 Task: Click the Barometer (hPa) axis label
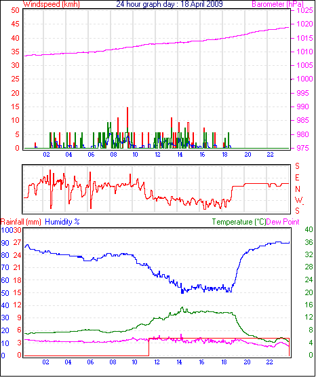click(x=277, y=4)
